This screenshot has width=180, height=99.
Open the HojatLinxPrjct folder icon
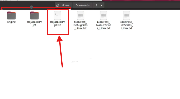[34, 15]
